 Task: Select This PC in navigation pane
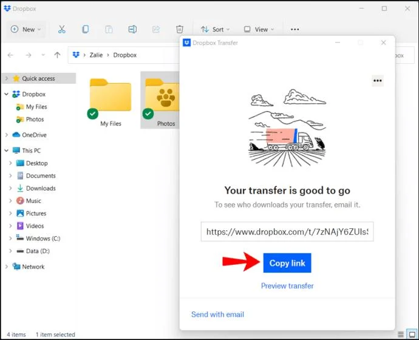pyautogui.click(x=31, y=151)
